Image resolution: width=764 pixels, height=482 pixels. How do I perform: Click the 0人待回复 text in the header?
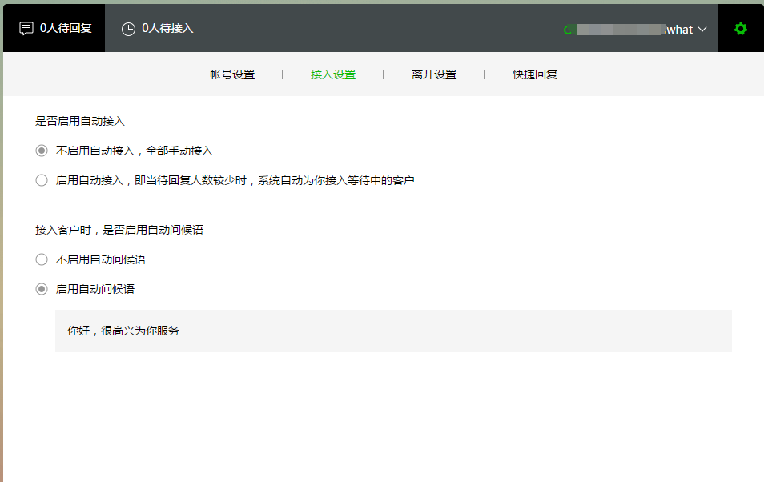click(66, 28)
